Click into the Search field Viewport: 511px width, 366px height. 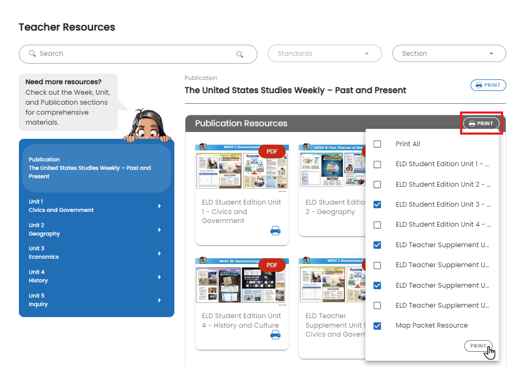(138, 54)
